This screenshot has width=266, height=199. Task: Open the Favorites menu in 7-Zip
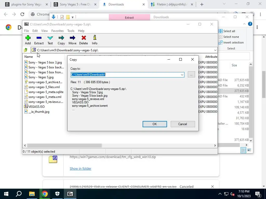pos(57,31)
